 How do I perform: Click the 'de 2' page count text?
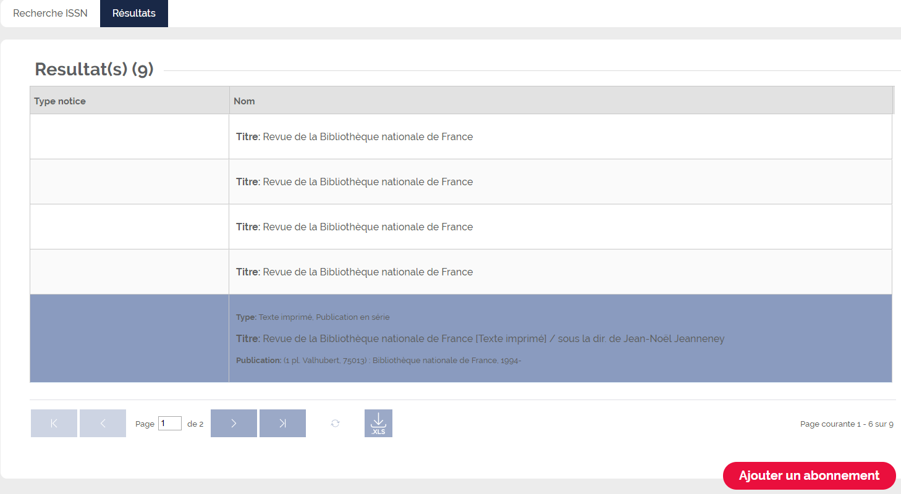pyautogui.click(x=195, y=424)
